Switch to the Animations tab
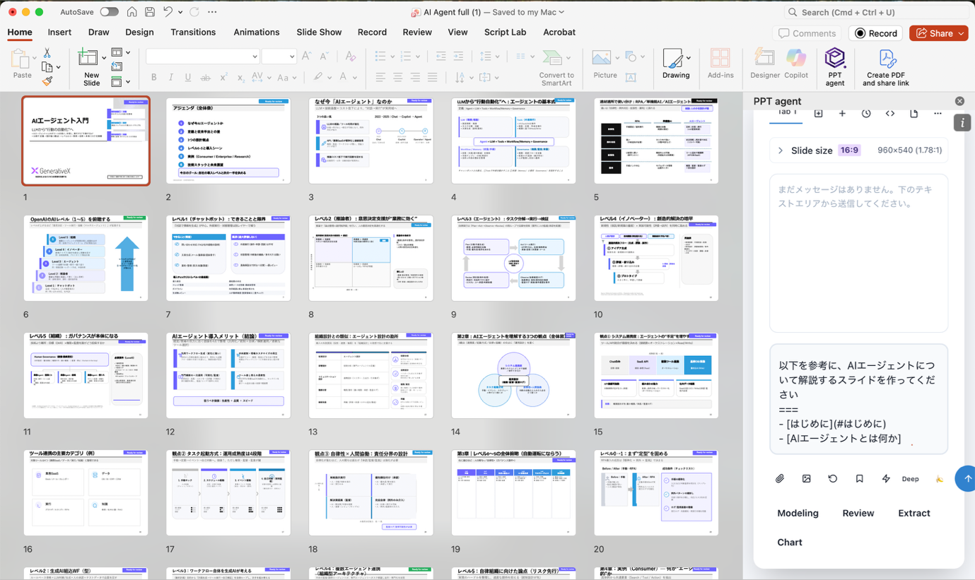 257,32
